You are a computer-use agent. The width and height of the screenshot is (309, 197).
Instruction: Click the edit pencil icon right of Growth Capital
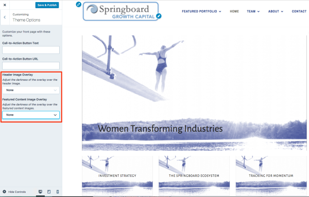coord(159,16)
